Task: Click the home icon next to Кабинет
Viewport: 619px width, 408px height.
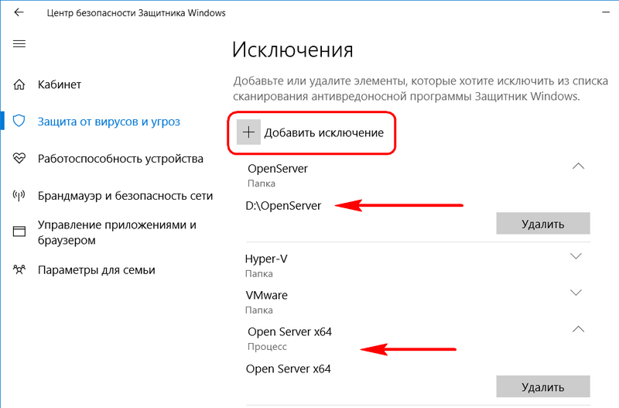Action: [x=19, y=84]
